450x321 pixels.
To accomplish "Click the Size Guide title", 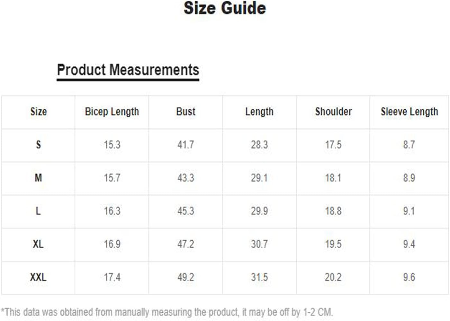I will (225, 8).
